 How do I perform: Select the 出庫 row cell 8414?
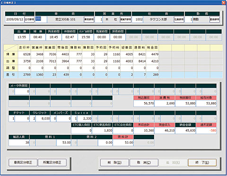click(140, 61)
